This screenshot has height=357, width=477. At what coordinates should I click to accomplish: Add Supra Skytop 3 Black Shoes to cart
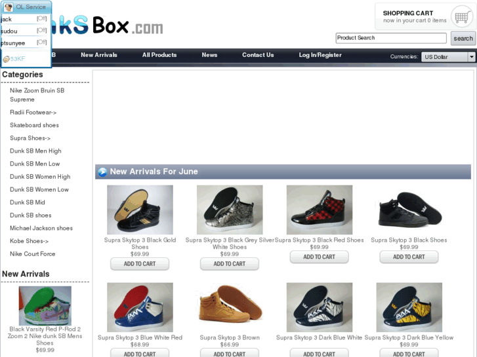(409, 257)
